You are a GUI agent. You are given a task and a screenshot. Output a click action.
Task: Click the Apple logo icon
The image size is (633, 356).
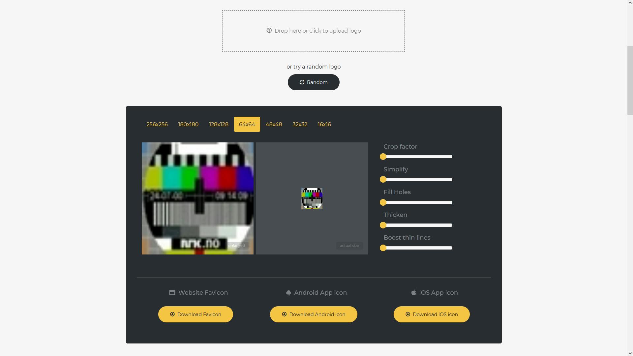(x=413, y=293)
